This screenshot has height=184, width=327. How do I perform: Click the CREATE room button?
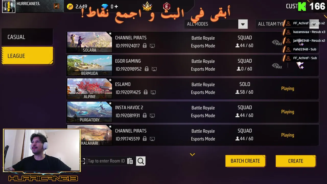tap(296, 161)
